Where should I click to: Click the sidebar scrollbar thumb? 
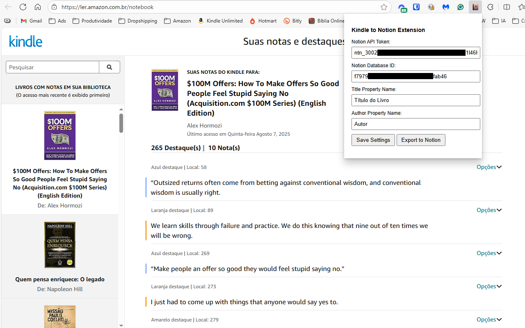click(x=121, y=123)
